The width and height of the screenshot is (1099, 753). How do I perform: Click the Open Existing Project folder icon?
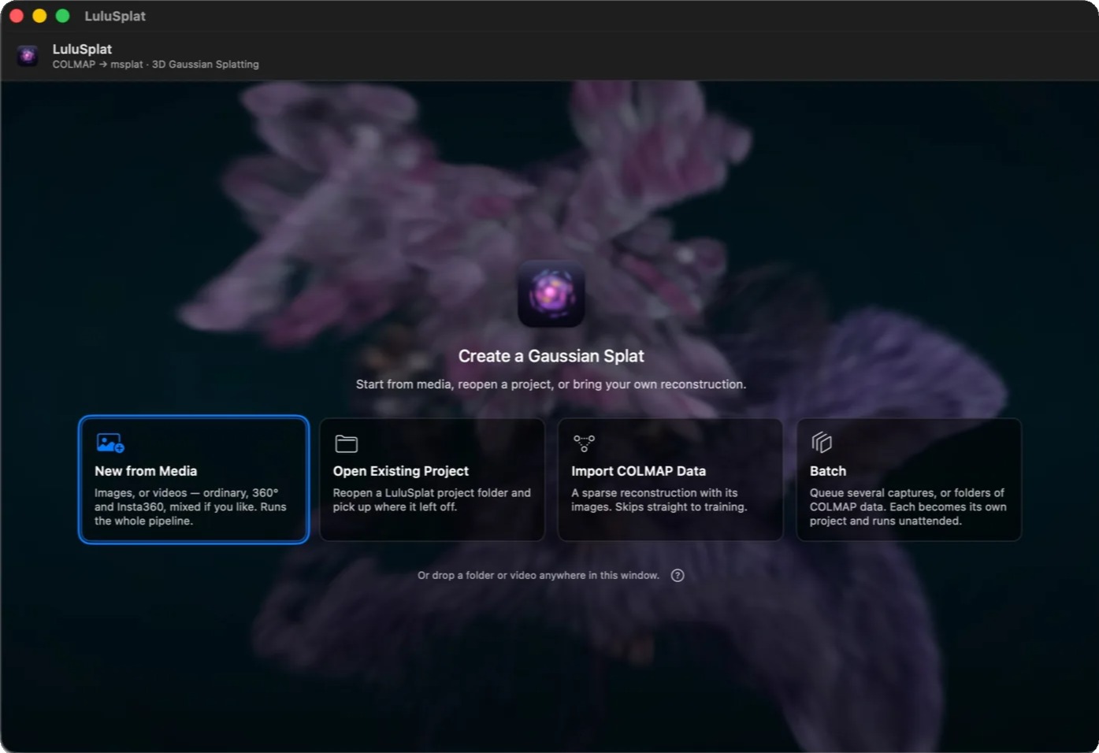pyautogui.click(x=347, y=443)
